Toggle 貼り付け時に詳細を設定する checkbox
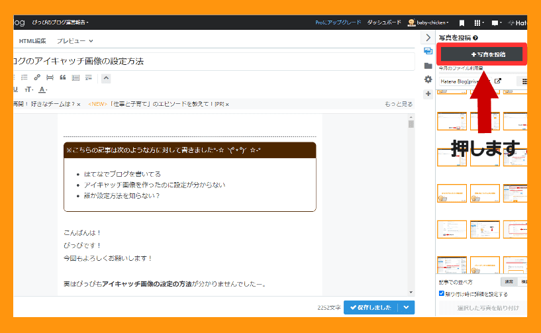The width and height of the screenshot is (541, 333). click(441, 293)
